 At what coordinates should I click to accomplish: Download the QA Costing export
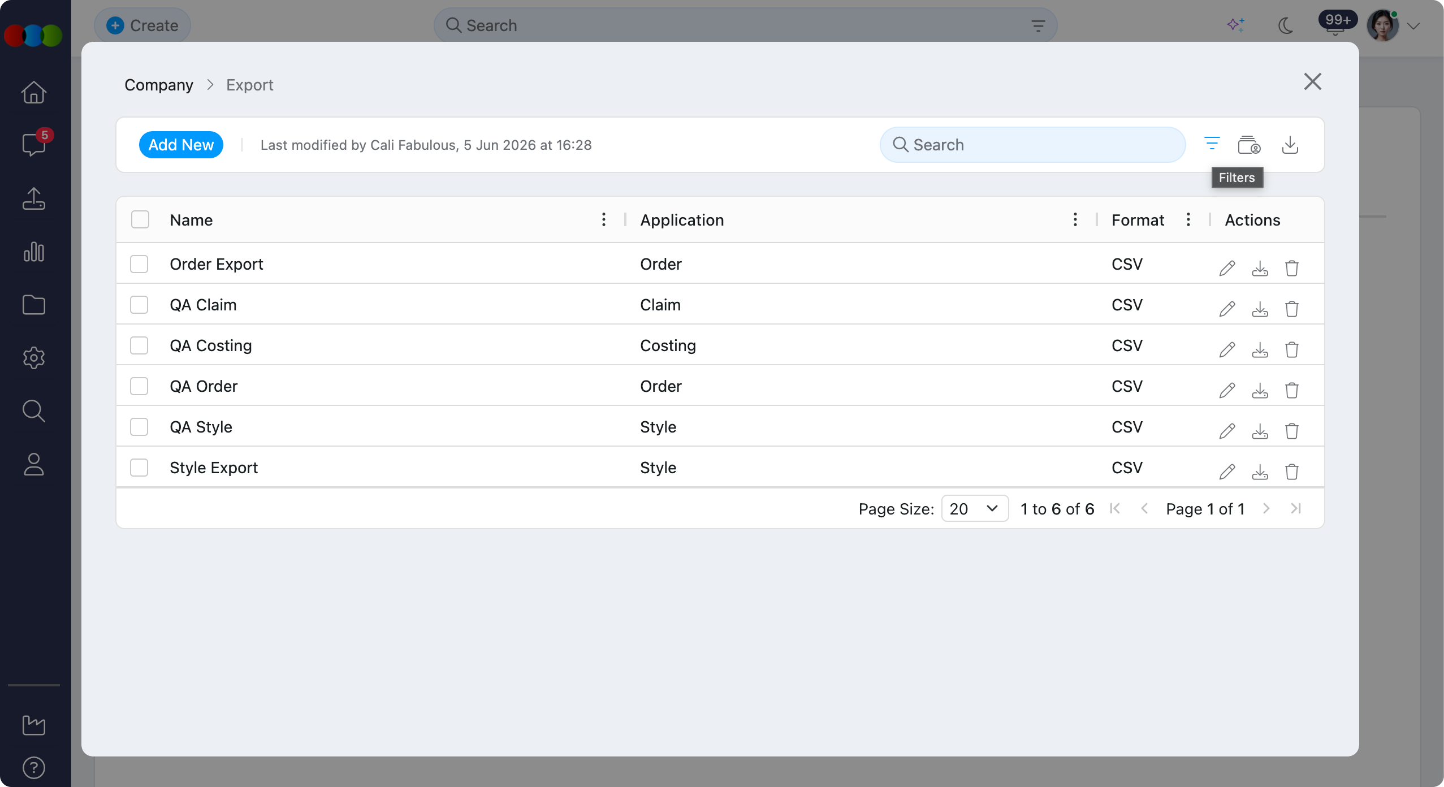click(1260, 349)
